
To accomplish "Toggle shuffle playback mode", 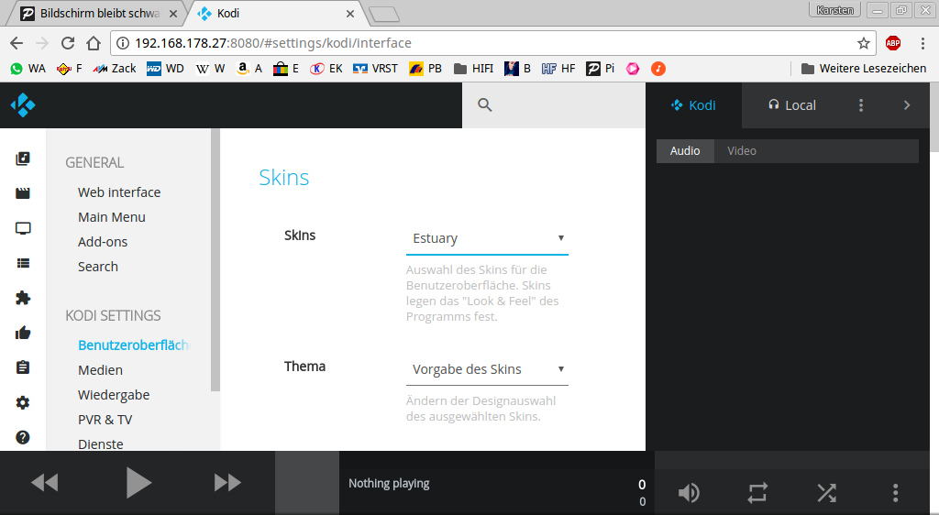I will click(x=826, y=493).
